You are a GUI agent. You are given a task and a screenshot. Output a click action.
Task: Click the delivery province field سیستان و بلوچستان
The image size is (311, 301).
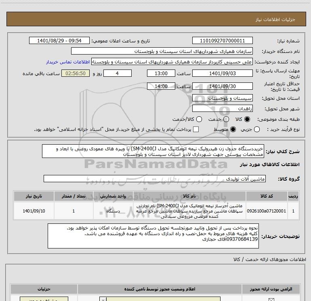coord(222,98)
